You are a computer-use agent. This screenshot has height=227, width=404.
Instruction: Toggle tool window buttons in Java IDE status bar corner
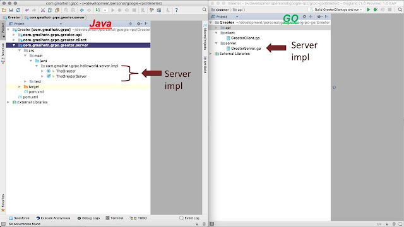point(3,224)
